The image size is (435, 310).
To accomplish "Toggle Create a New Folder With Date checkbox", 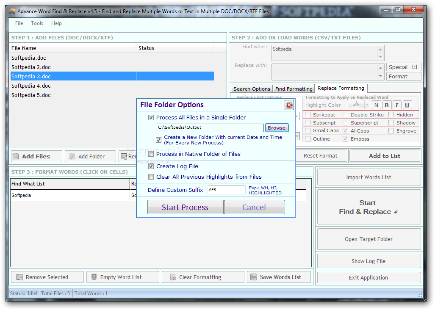I will [158, 140].
